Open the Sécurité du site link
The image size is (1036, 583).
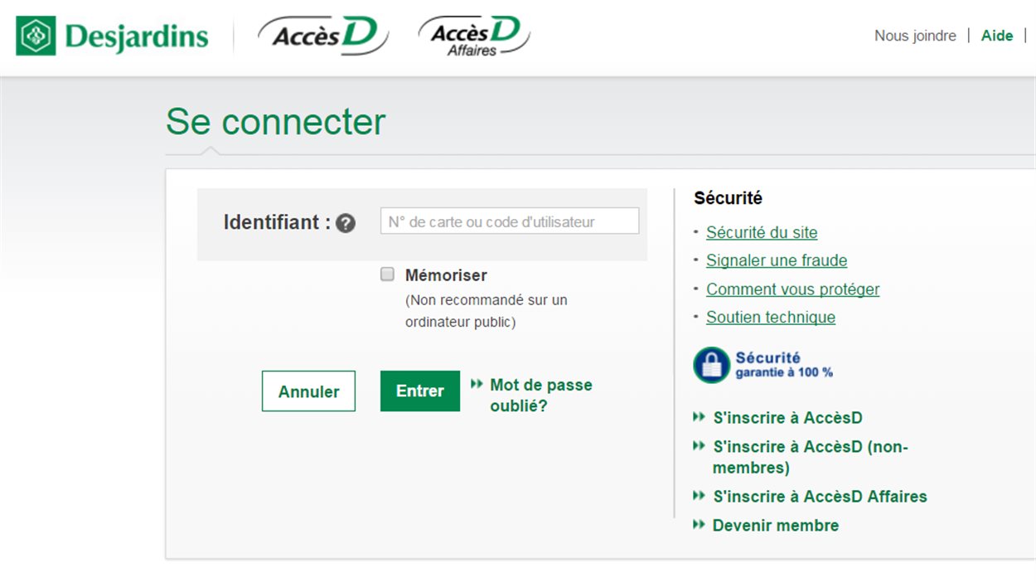point(762,232)
